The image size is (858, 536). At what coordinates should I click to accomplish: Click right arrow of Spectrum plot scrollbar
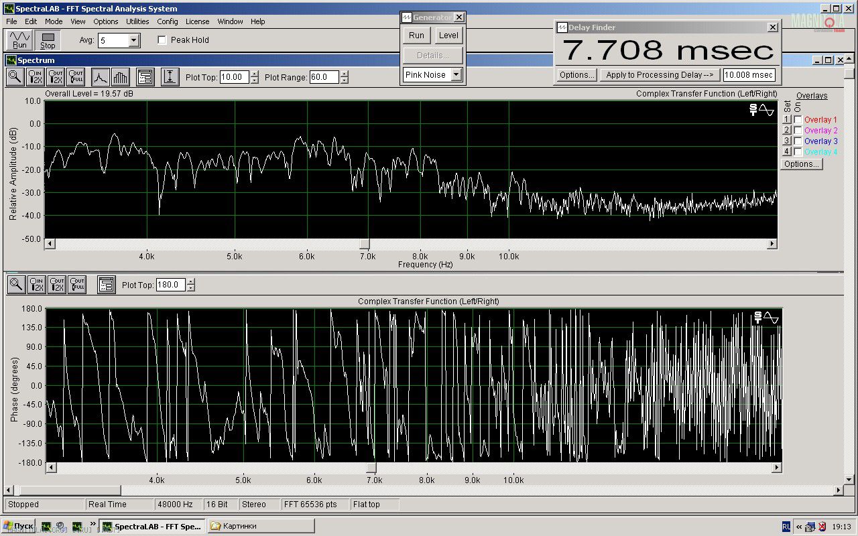[772, 245]
